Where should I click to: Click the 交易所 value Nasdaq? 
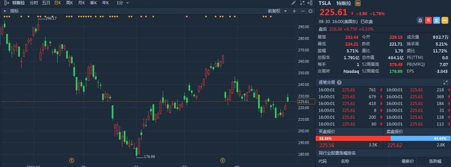pyautogui.click(x=351, y=71)
